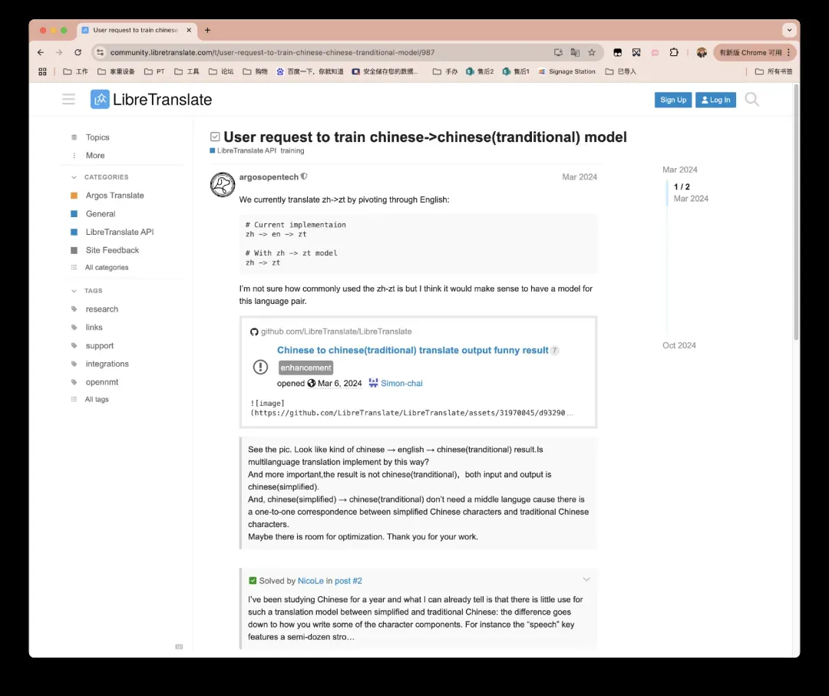Collapse the CATEGORIES section

point(74,177)
